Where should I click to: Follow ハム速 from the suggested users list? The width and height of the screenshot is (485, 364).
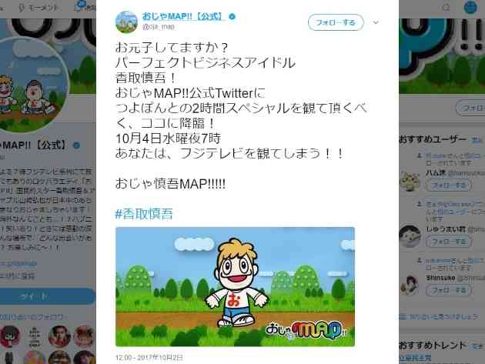point(449,185)
